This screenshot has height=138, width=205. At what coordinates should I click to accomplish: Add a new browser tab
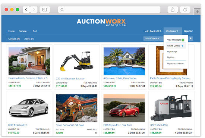pos(197,12)
